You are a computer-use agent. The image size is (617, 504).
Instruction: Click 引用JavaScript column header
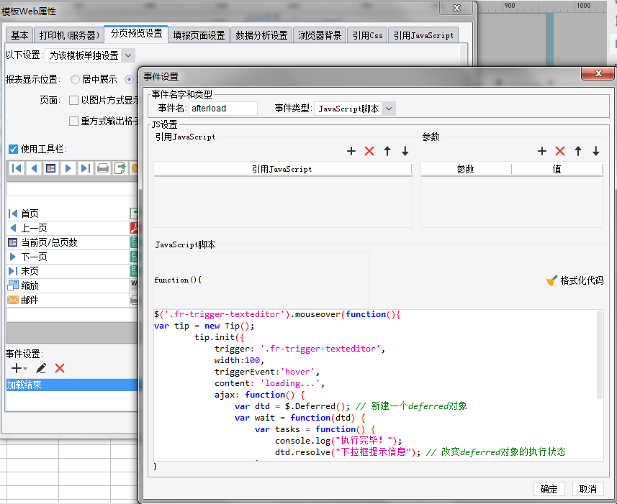pyautogui.click(x=282, y=169)
